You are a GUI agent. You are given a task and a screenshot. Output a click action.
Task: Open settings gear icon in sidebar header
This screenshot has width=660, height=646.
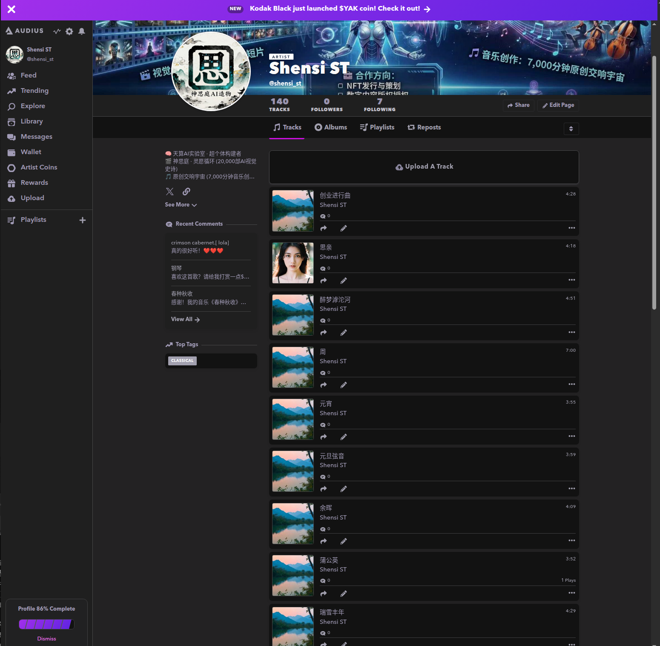[69, 31]
